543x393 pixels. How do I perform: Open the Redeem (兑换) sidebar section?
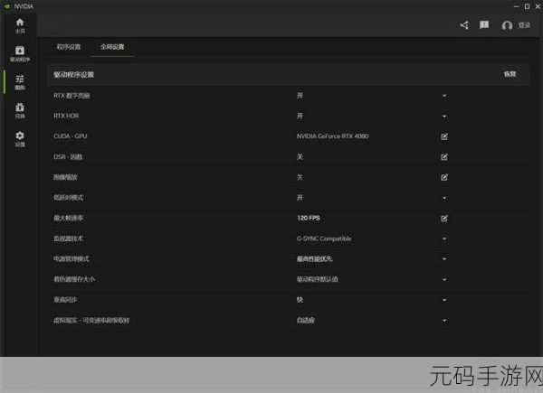tap(20, 110)
